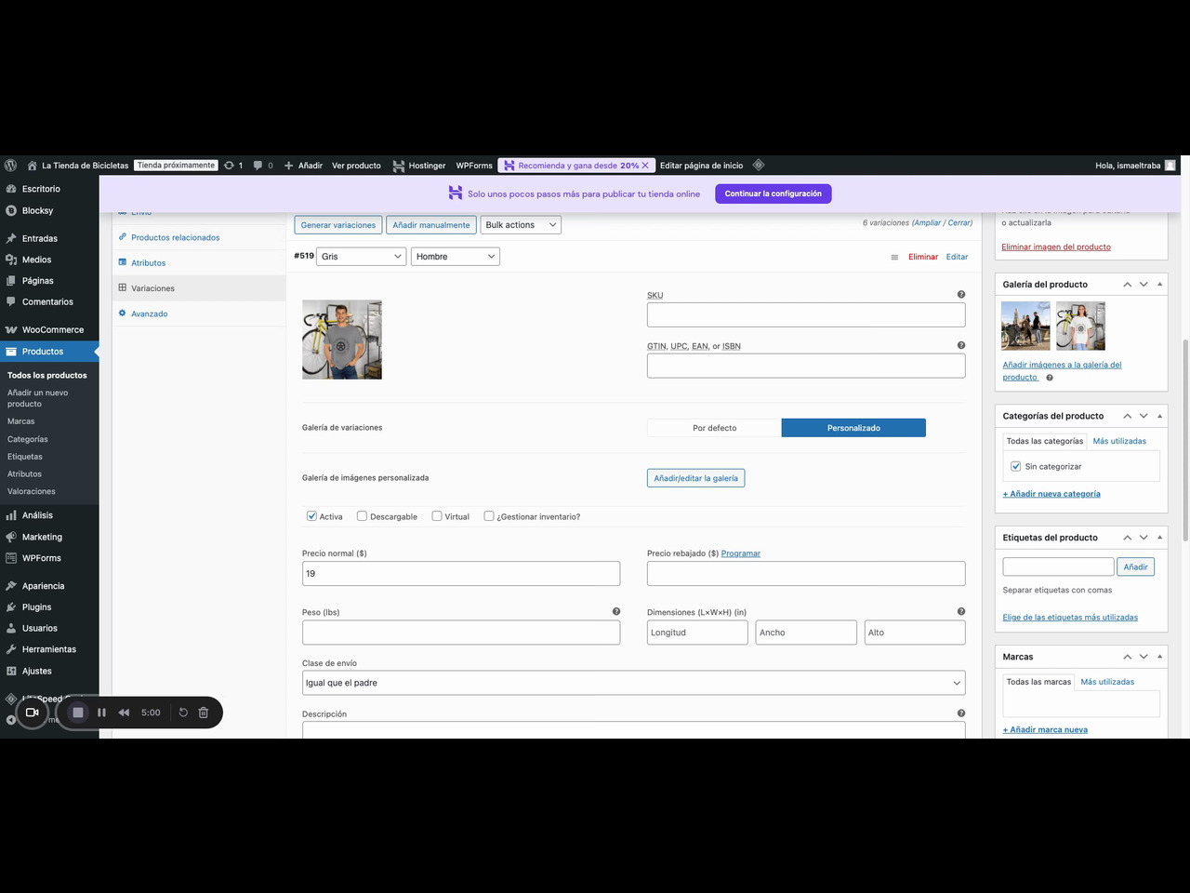The height and width of the screenshot is (893, 1190).
Task: Restart the recording with the circular arrow
Action: coord(183,713)
